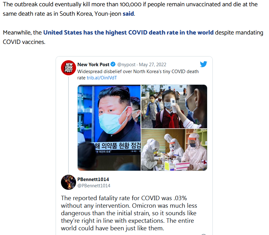This screenshot has height=235, width=269.
Task: Open the hazmat-suited medical workers photo
Action: [174, 150]
